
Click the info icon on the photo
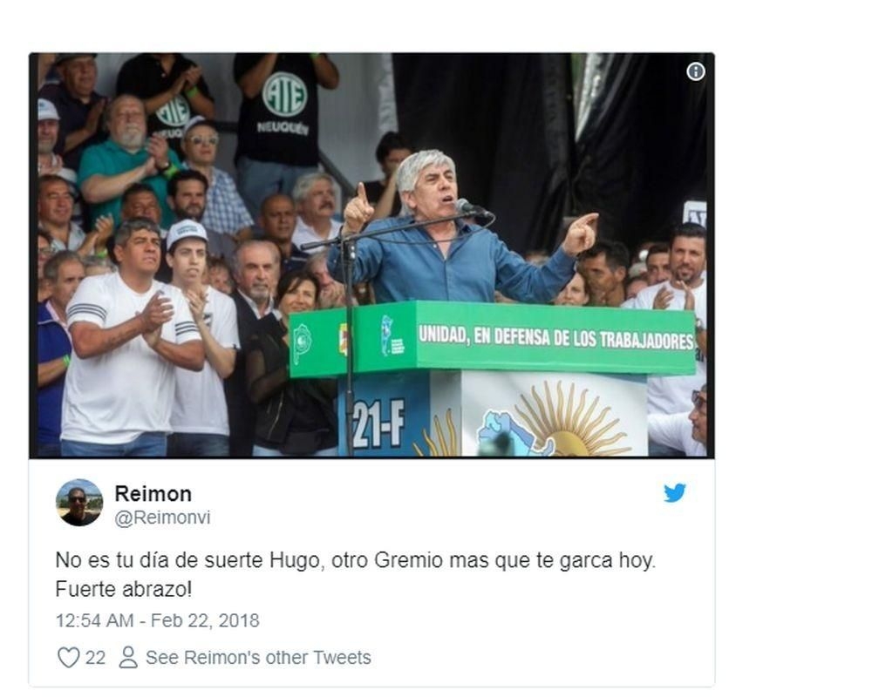(x=695, y=71)
